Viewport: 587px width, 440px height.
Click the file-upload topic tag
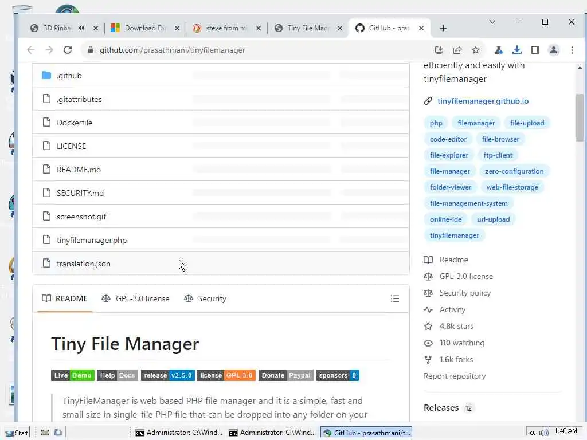pyautogui.click(x=527, y=123)
